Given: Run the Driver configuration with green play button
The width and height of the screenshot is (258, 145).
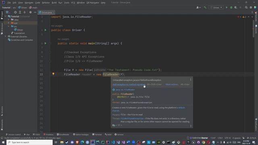Looking at the screenshot, I should pyautogui.click(x=227, y=8).
